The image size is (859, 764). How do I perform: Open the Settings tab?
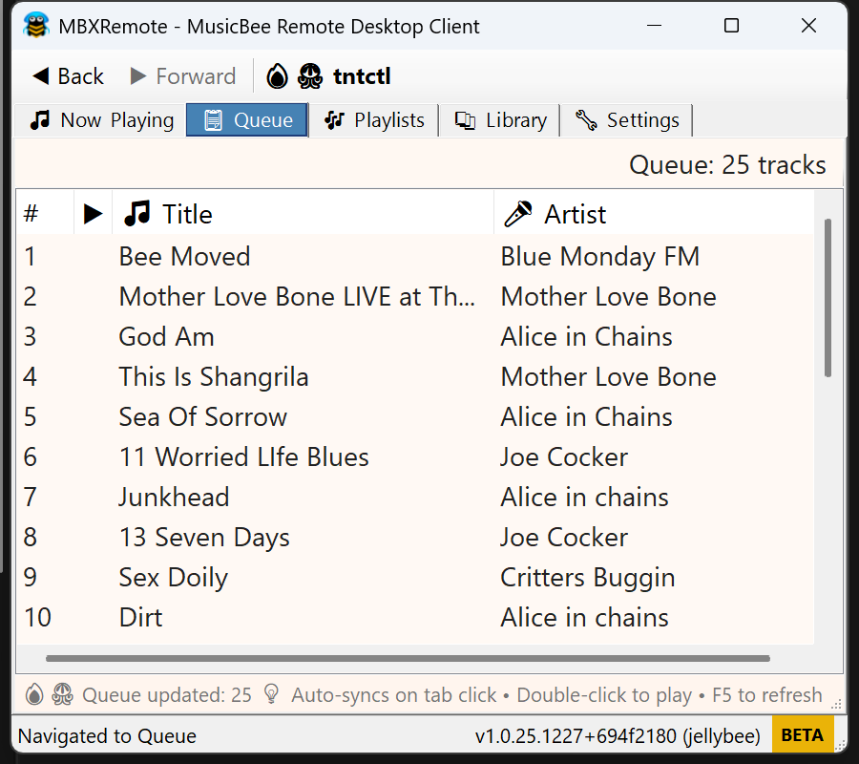pos(627,120)
